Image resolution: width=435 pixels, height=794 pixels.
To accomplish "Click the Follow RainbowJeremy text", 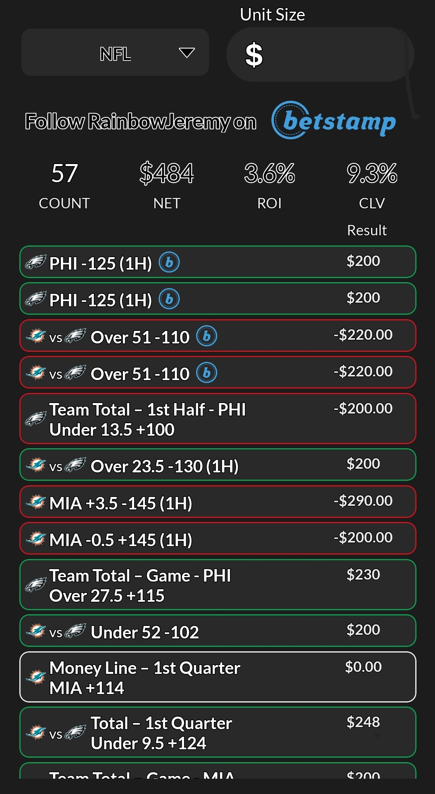I will [141, 121].
